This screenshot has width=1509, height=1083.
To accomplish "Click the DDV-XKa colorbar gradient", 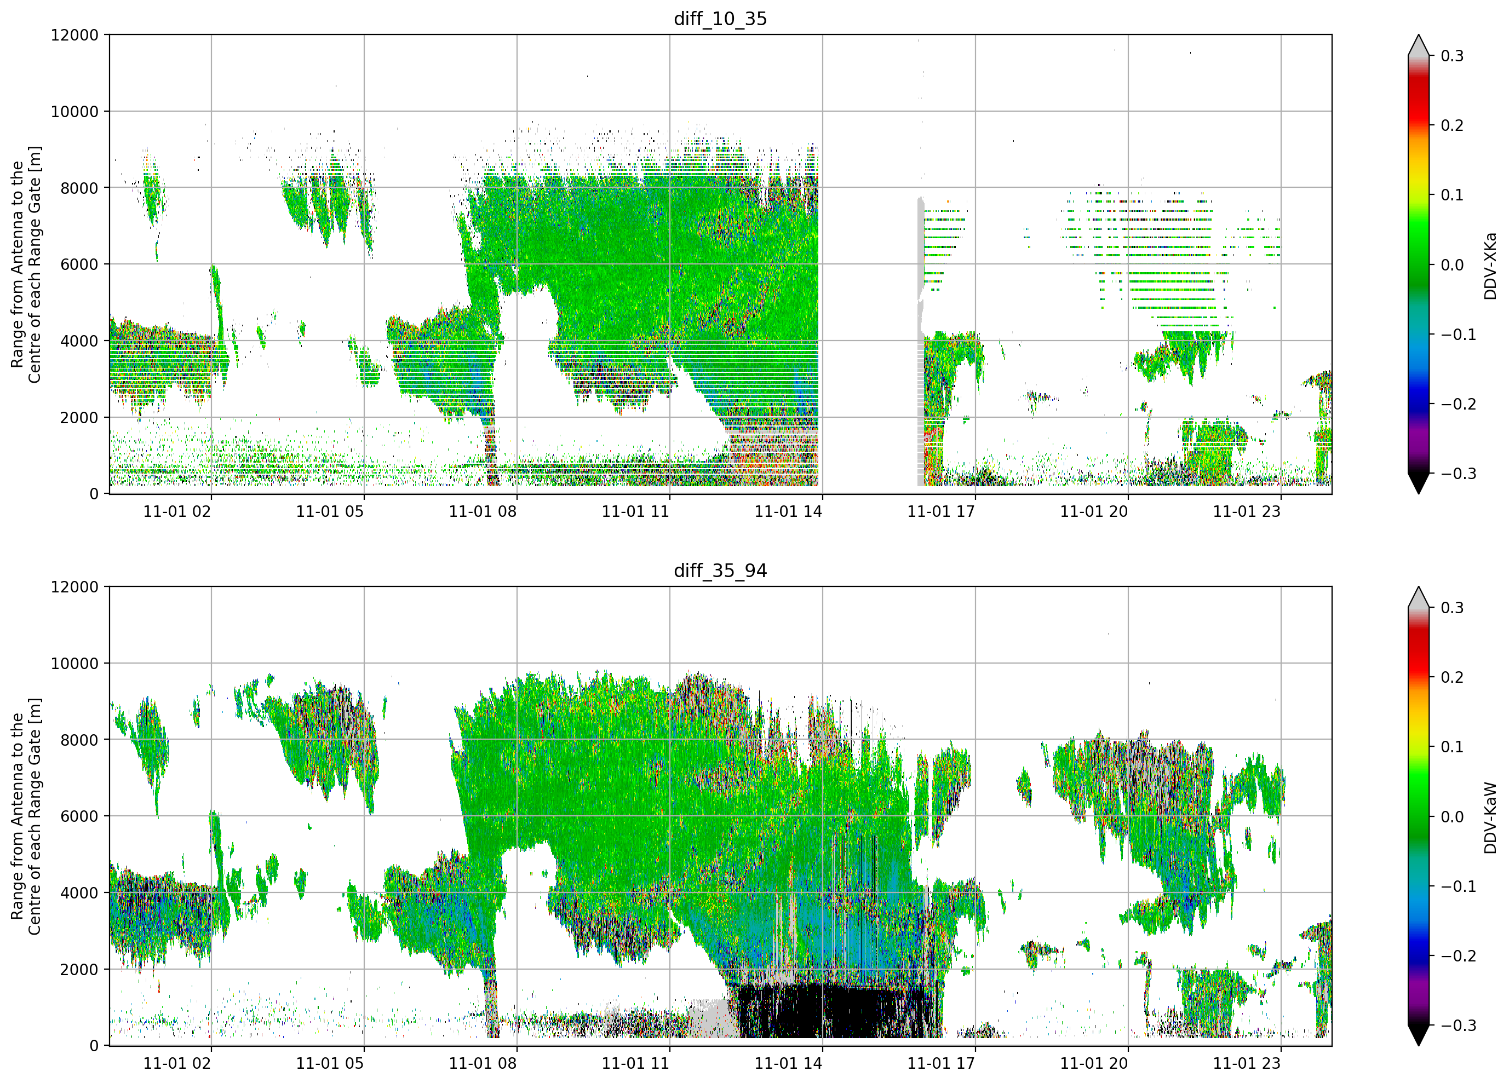I will click(x=1419, y=265).
